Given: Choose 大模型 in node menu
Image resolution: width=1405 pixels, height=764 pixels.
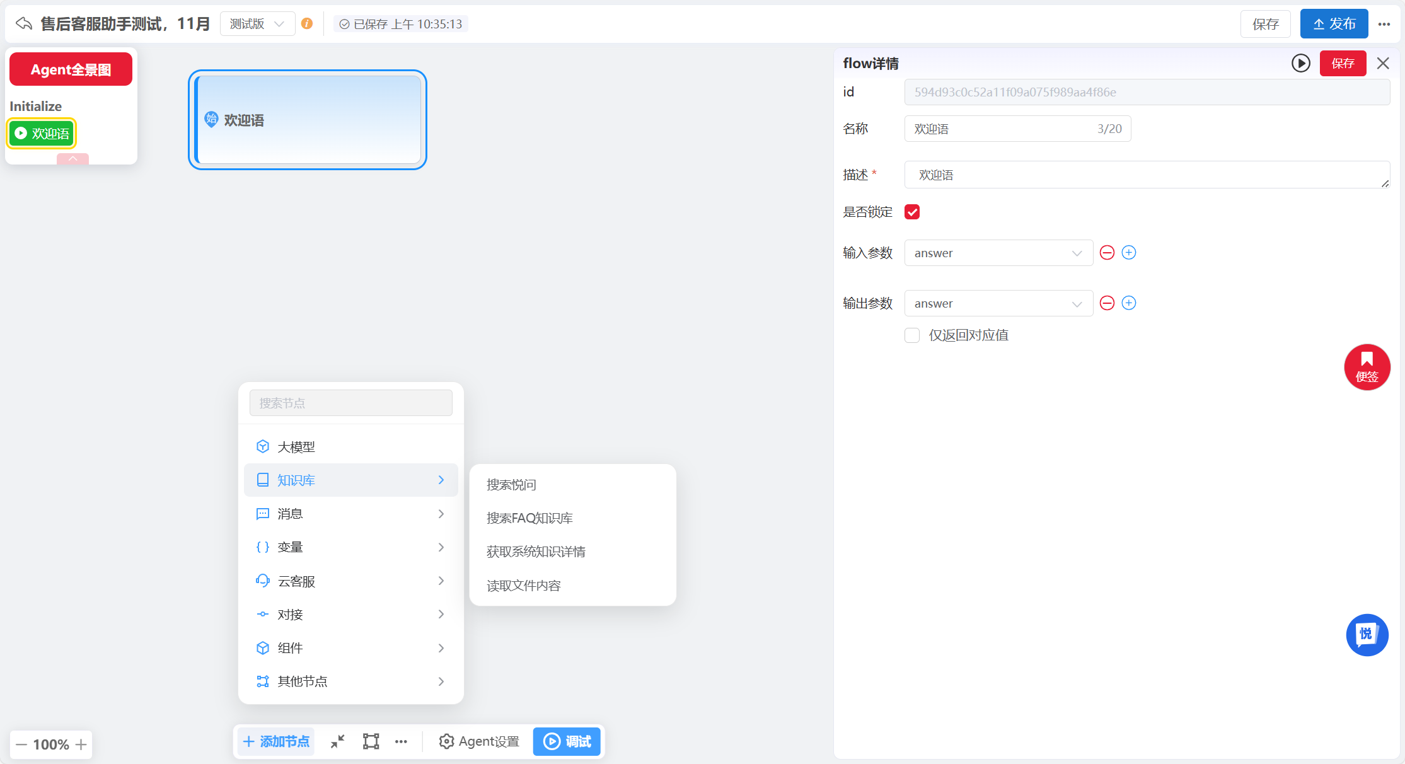Looking at the screenshot, I should (296, 447).
